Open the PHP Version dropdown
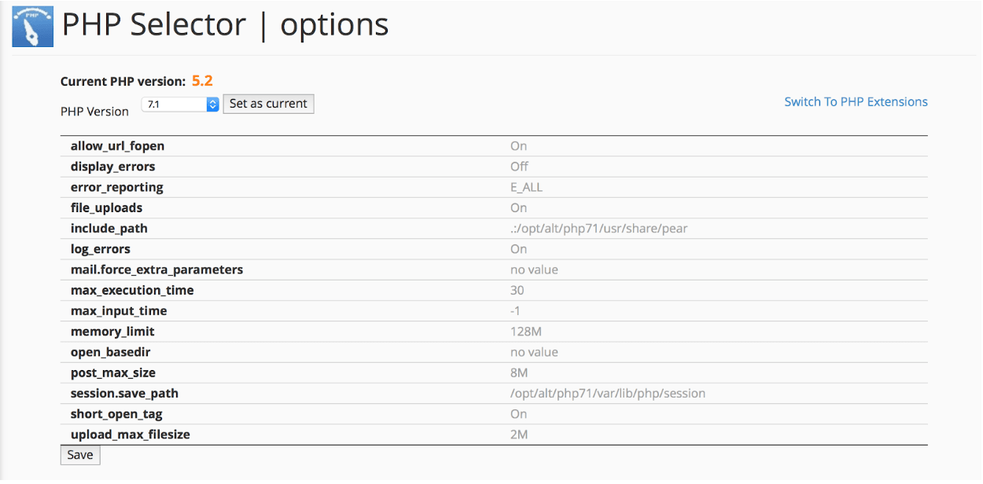983x484 pixels. 180,104
